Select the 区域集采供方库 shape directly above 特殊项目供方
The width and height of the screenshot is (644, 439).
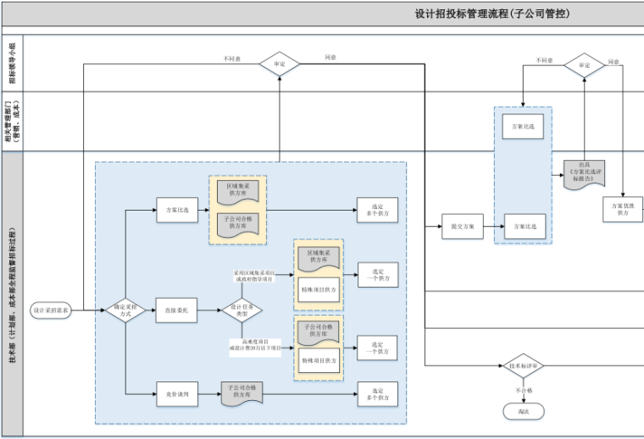[317, 255]
